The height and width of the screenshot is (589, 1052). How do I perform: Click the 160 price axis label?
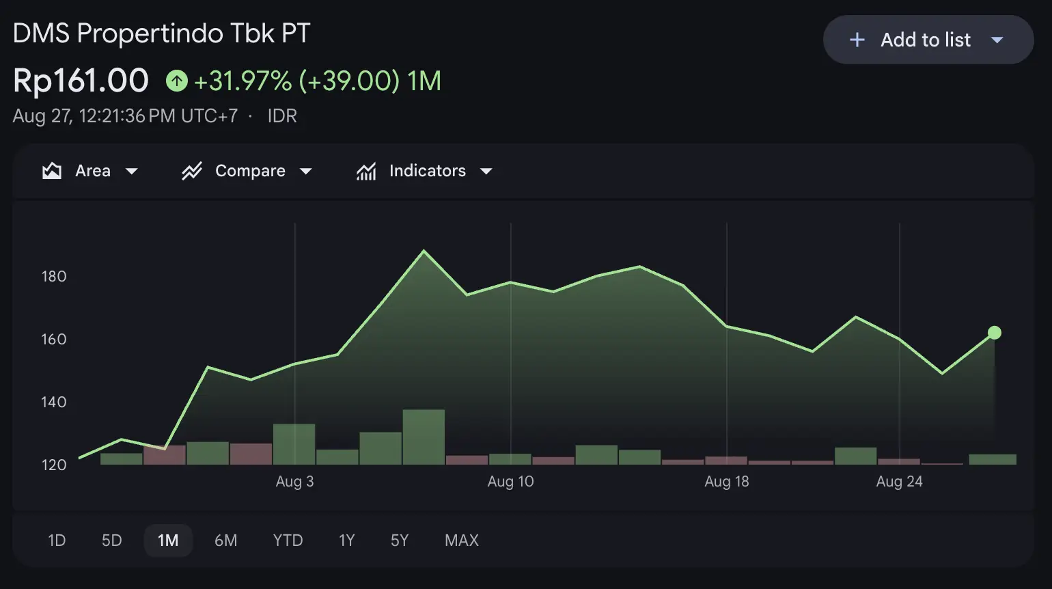(x=54, y=340)
